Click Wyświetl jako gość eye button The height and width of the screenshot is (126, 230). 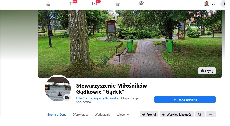click(177, 114)
